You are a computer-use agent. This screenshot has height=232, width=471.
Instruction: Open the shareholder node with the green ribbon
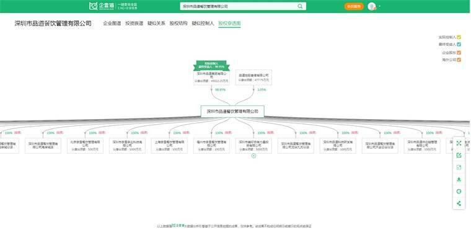(x=211, y=77)
